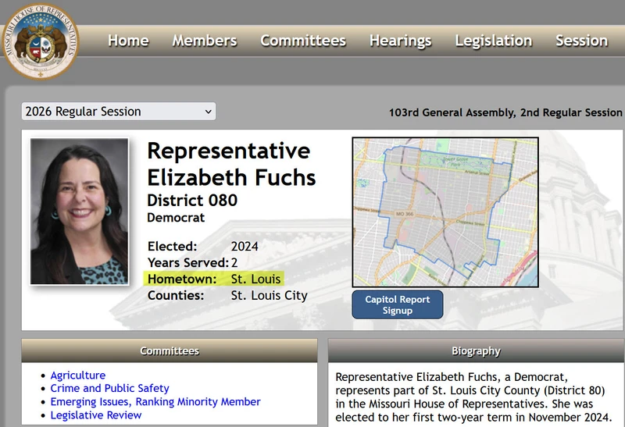Click the District 080 heading
625x427 pixels.
coord(192,201)
